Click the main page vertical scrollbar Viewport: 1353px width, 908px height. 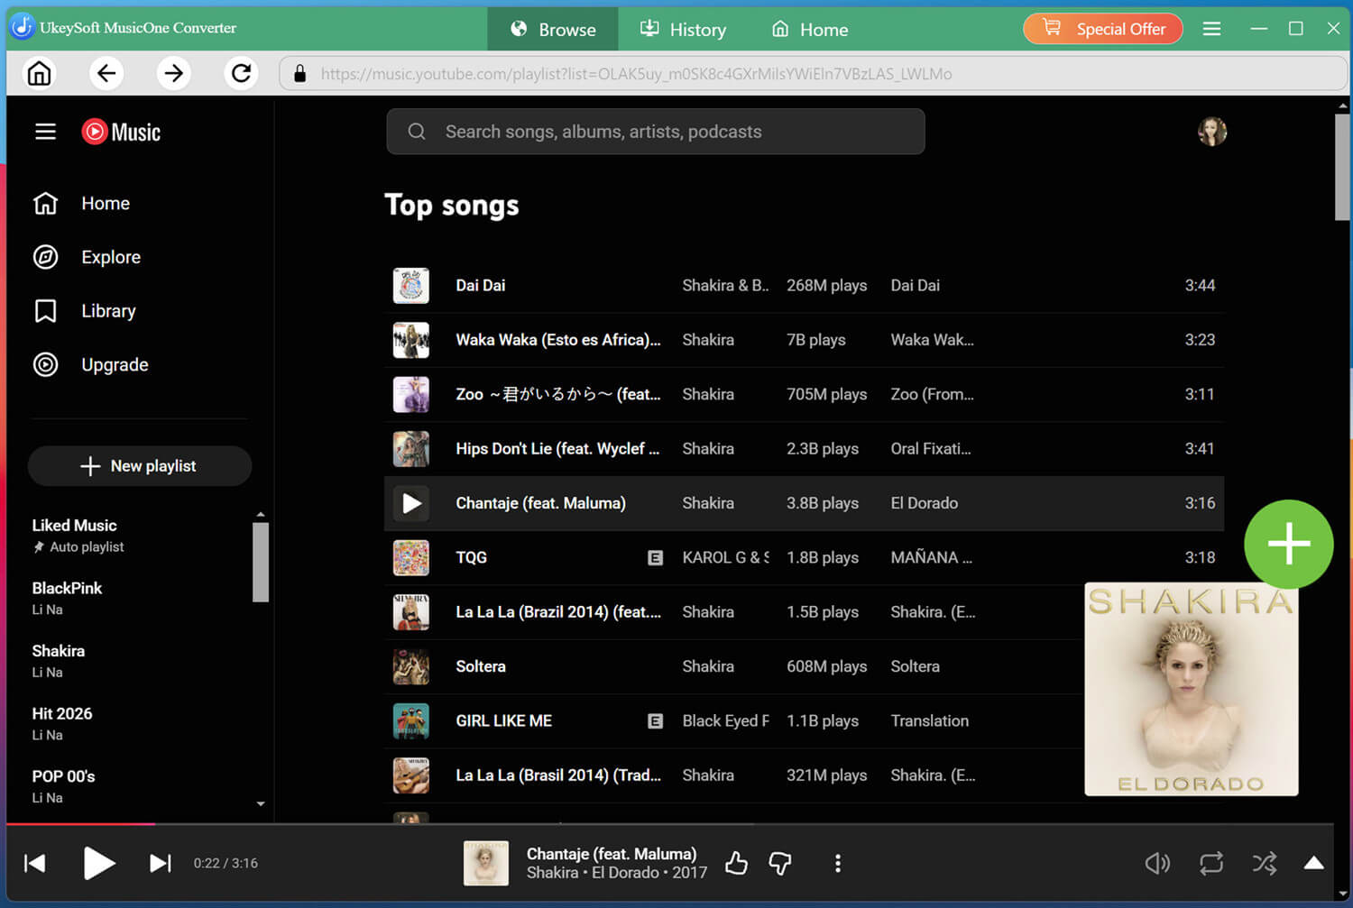(x=1342, y=166)
